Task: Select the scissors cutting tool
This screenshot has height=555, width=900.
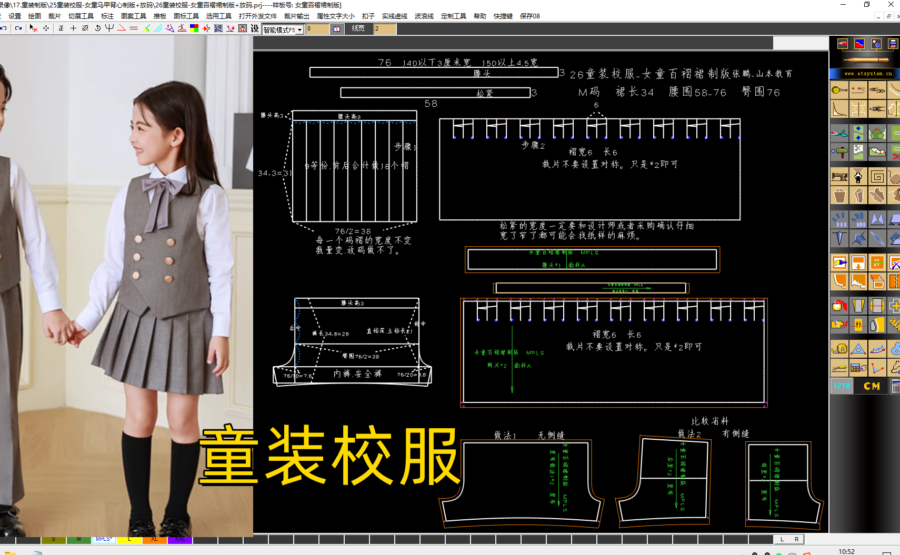Action: [839, 133]
